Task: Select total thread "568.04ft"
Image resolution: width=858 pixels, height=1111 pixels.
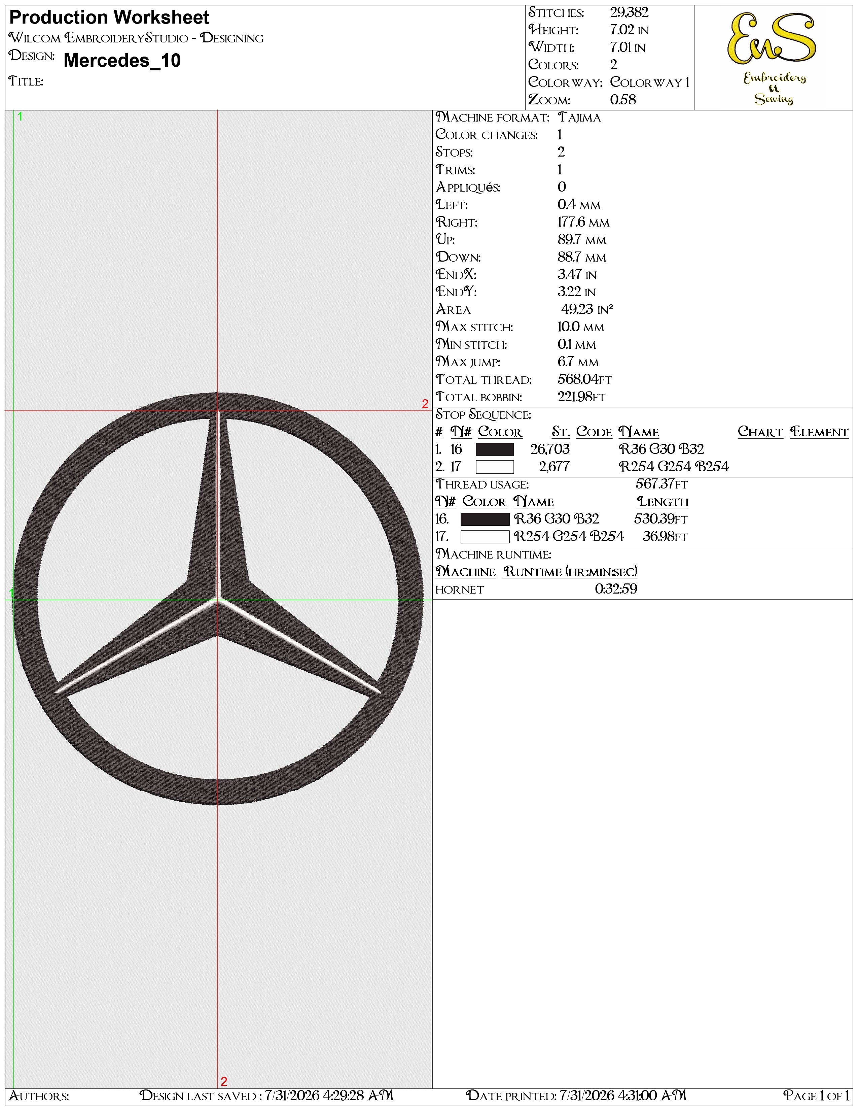Action: point(584,379)
